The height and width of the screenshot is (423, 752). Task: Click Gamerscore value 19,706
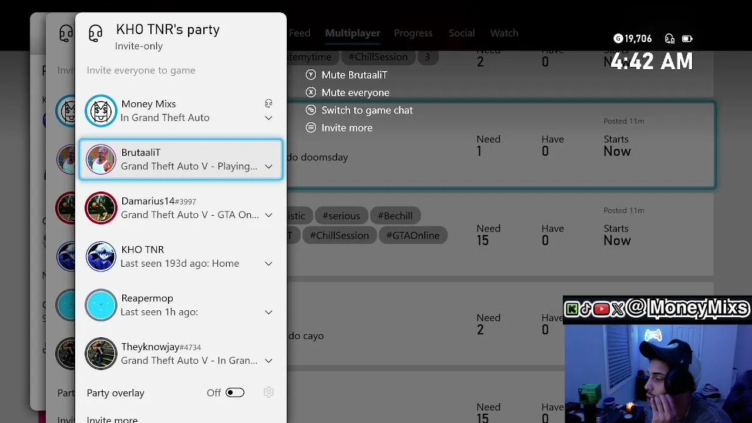pyautogui.click(x=638, y=39)
